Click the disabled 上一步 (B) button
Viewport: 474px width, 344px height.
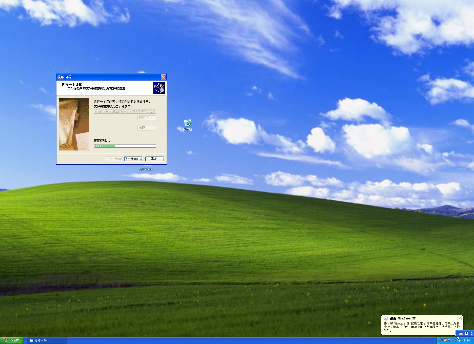click(114, 159)
